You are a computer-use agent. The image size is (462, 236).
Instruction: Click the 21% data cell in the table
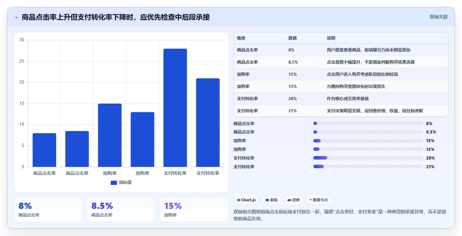click(x=292, y=111)
